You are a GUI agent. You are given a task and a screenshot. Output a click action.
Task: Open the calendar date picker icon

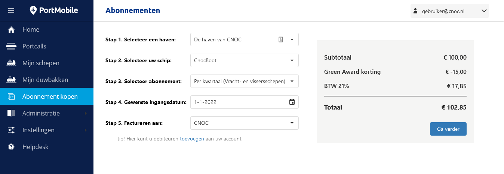[x=292, y=102]
